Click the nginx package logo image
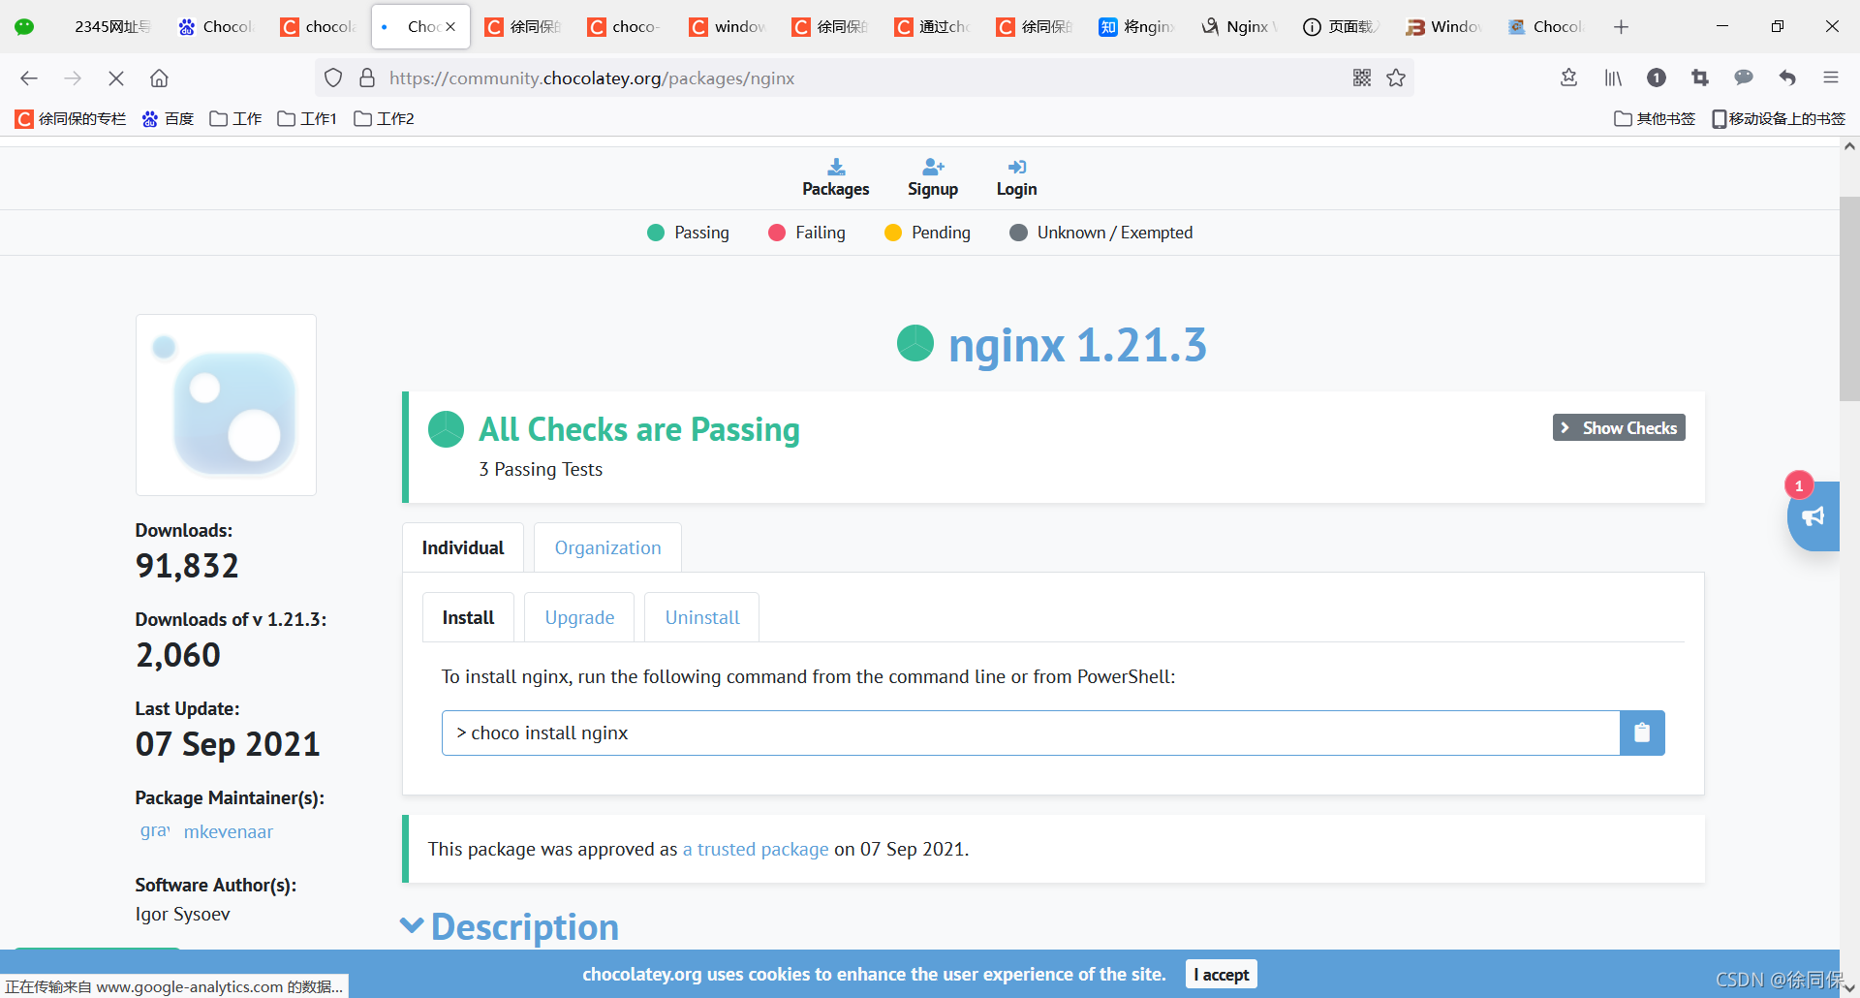1860x998 pixels. pyautogui.click(x=226, y=405)
